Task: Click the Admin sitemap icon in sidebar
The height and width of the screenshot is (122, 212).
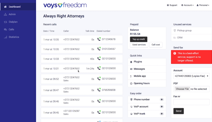Action: pyautogui.click(x=5, y=14)
